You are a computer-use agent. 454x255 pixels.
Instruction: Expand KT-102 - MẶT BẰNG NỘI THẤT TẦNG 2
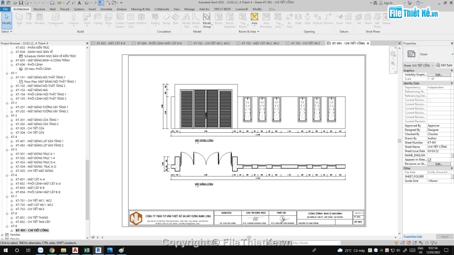(12, 86)
